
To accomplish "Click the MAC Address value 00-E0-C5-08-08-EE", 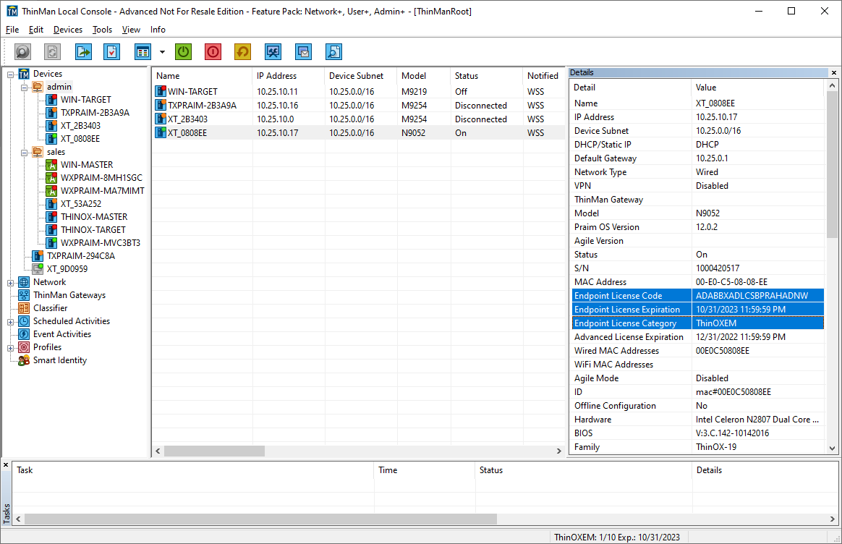I will pyautogui.click(x=731, y=282).
